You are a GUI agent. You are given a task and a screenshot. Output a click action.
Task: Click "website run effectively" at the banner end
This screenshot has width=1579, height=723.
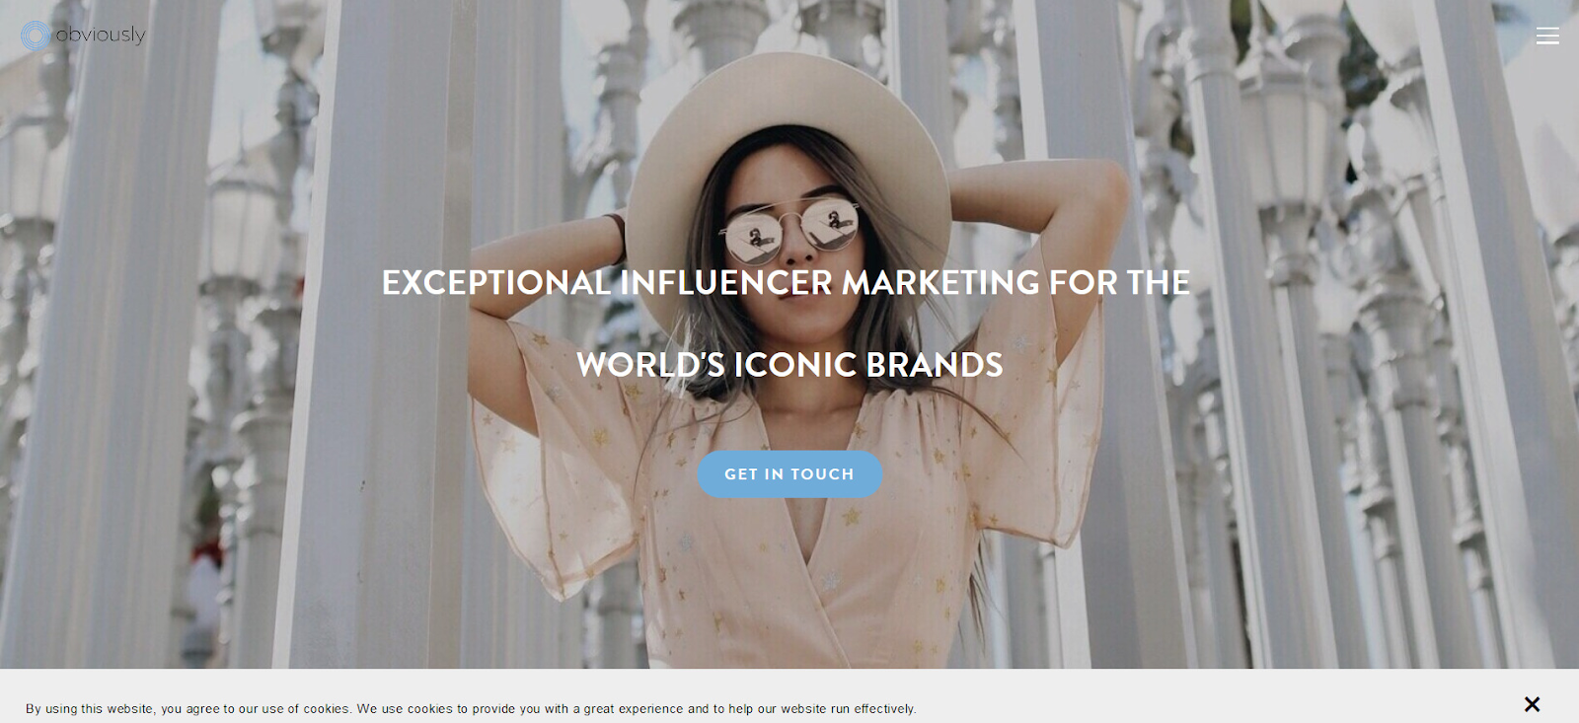click(x=849, y=708)
